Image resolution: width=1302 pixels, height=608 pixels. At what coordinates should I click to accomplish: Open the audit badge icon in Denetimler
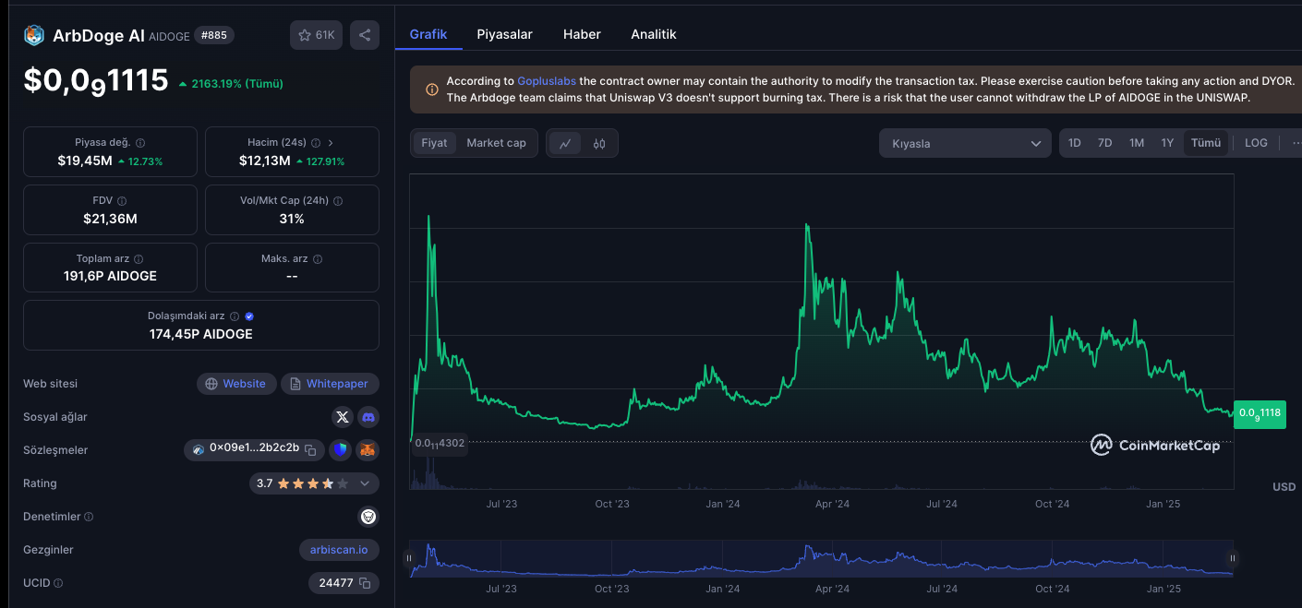pos(368,517)
